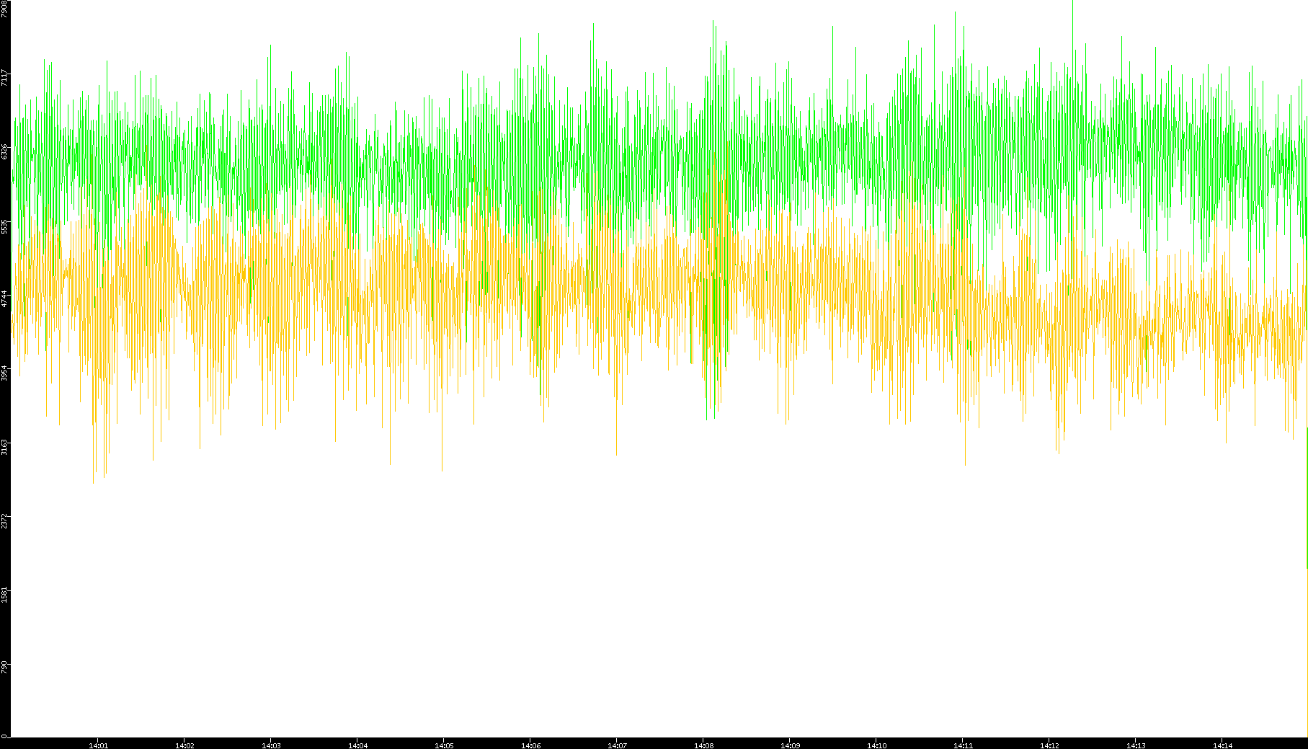Click the 2372 value on vertical axis
The image size is (1308, 749).
tap(4, 520)
